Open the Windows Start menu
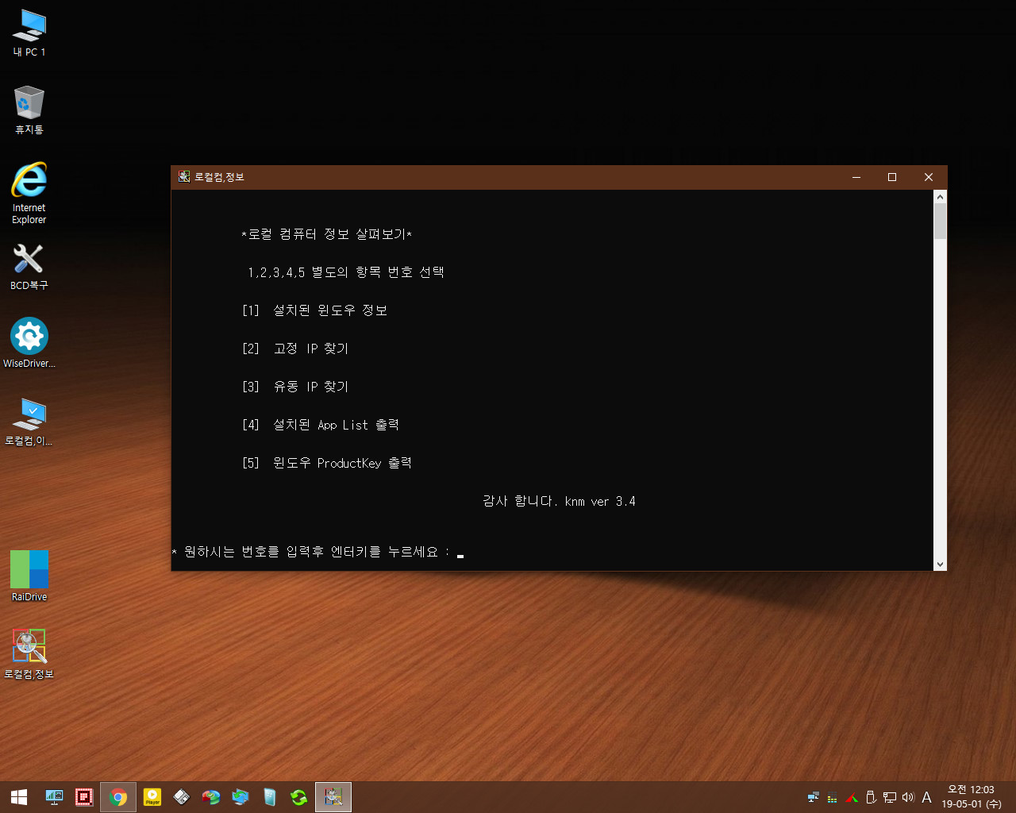The width and height of the screenshot is (1016, 813). tap(19, 797)
